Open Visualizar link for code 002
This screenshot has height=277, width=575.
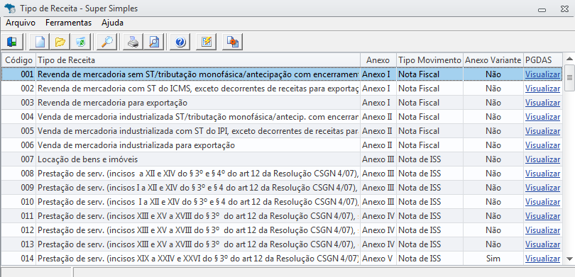coord(542,89)
